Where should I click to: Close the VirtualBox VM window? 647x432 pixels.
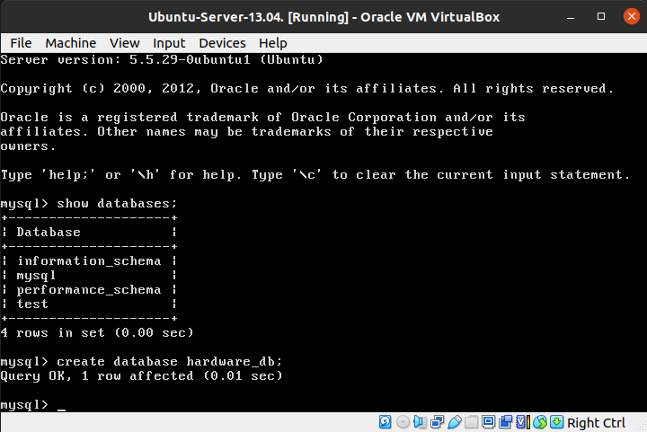[x=632, y=16]
